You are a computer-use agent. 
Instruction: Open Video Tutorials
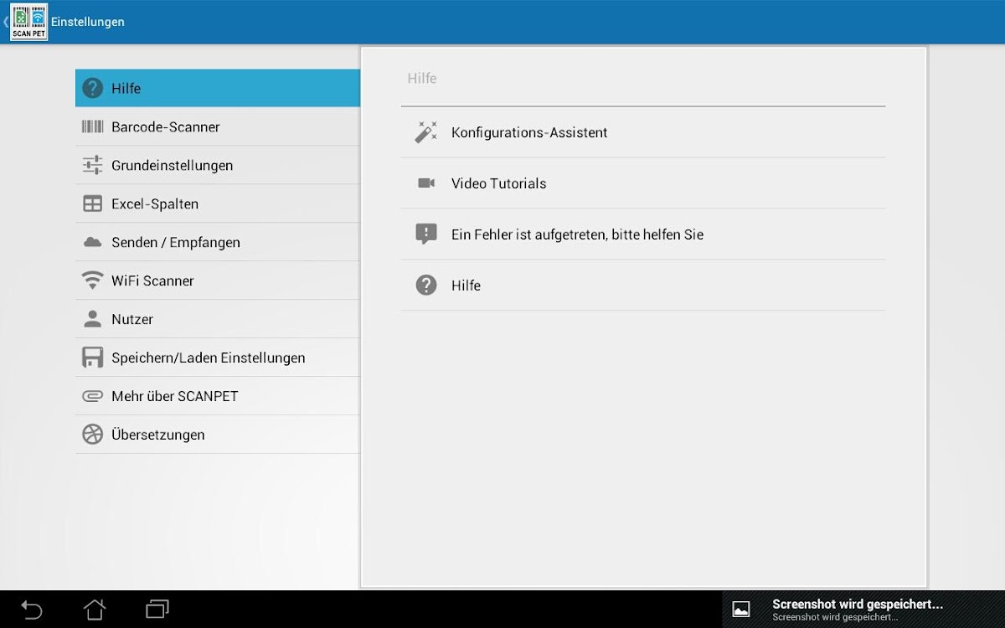point(498,183)
